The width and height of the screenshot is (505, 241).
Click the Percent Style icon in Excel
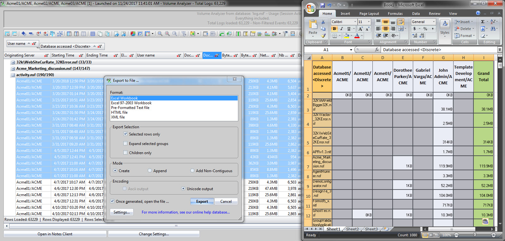[x=425, y=29]
